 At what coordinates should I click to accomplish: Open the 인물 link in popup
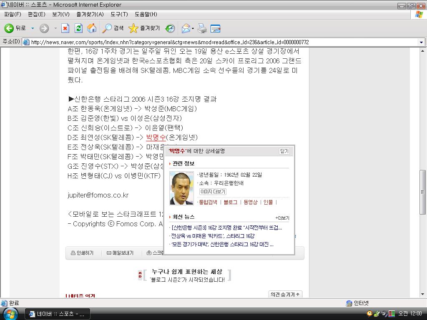268,202
